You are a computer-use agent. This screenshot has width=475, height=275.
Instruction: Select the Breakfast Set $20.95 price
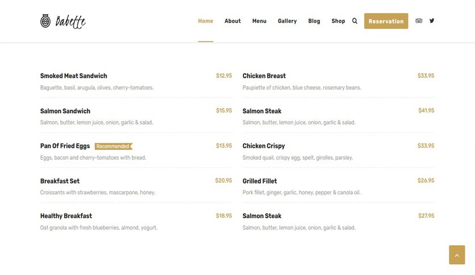coord(223,181)
